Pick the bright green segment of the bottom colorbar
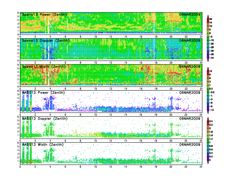The image size is (232, 179). (x=208, y=141)
